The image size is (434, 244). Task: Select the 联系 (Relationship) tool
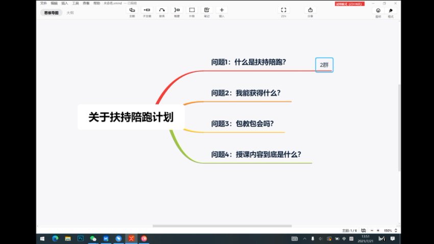162,10
